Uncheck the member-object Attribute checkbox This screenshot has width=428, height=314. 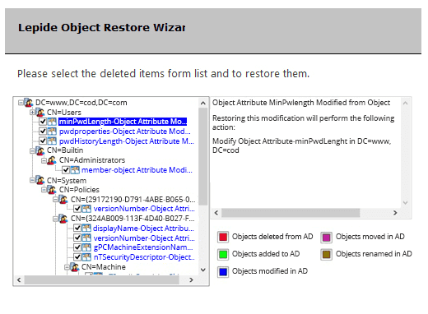[x=66, y=170]
